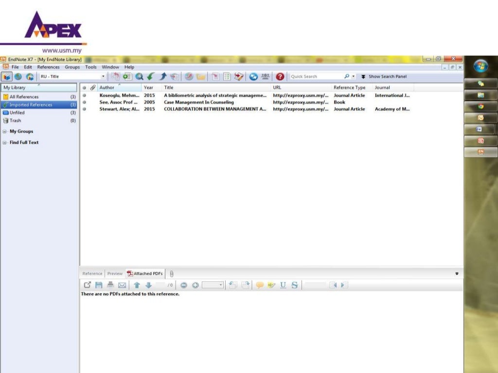Toggle read status dot for Koseoglu reference
This screenshot has width=498, height=373.
[x=84, y=95]
